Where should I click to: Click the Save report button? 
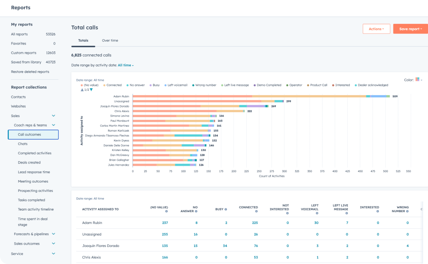coord(410,29)
